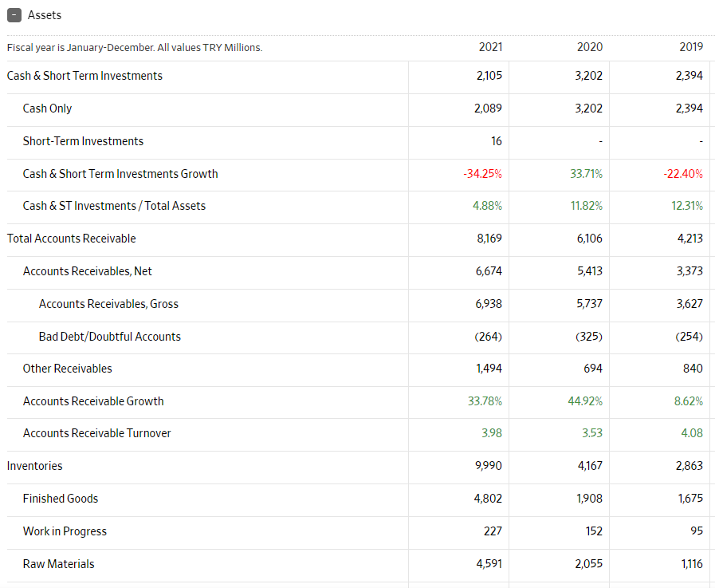Click the Other Receivables row
Screen dimensions: 715x588
click(67, 369)
